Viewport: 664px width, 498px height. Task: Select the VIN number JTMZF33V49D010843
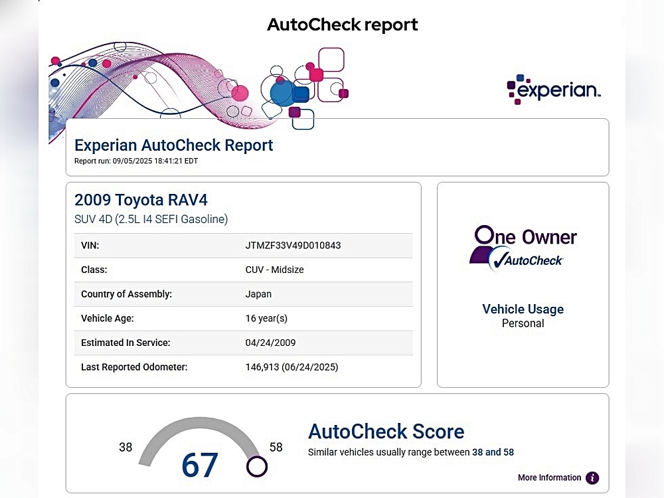[x=293, y=246]
